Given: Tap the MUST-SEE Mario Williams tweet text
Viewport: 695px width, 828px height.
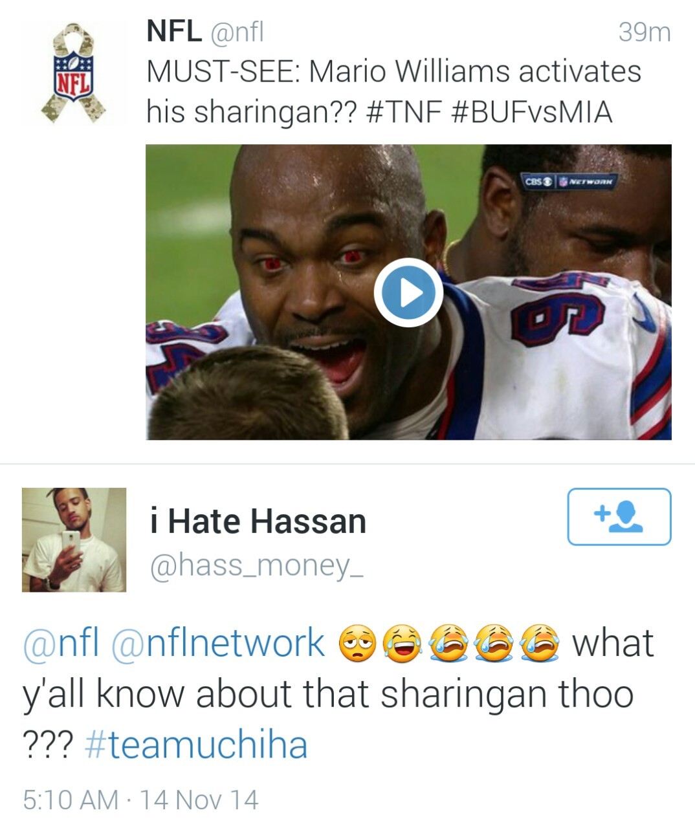Looking at the screenshot, I should point(393,91).
